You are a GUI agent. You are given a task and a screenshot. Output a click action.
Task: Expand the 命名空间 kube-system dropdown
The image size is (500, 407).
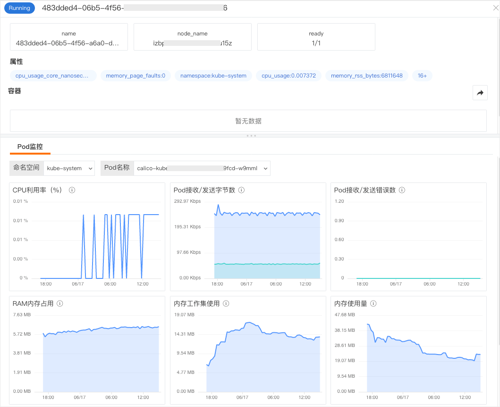pos(69,168)
